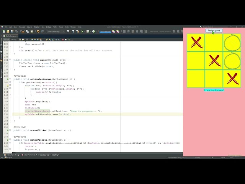Click the bottom-middle empty tic-tac-toe cell
Viewport: 245px width, 184px height.
point(214,79)
